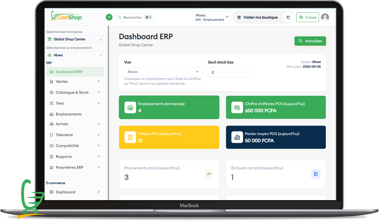The height and width of the screenshot is (221, 379).
Task: Click the swap arrows icon in Mouvements stock
Action: tap(209, 174)
